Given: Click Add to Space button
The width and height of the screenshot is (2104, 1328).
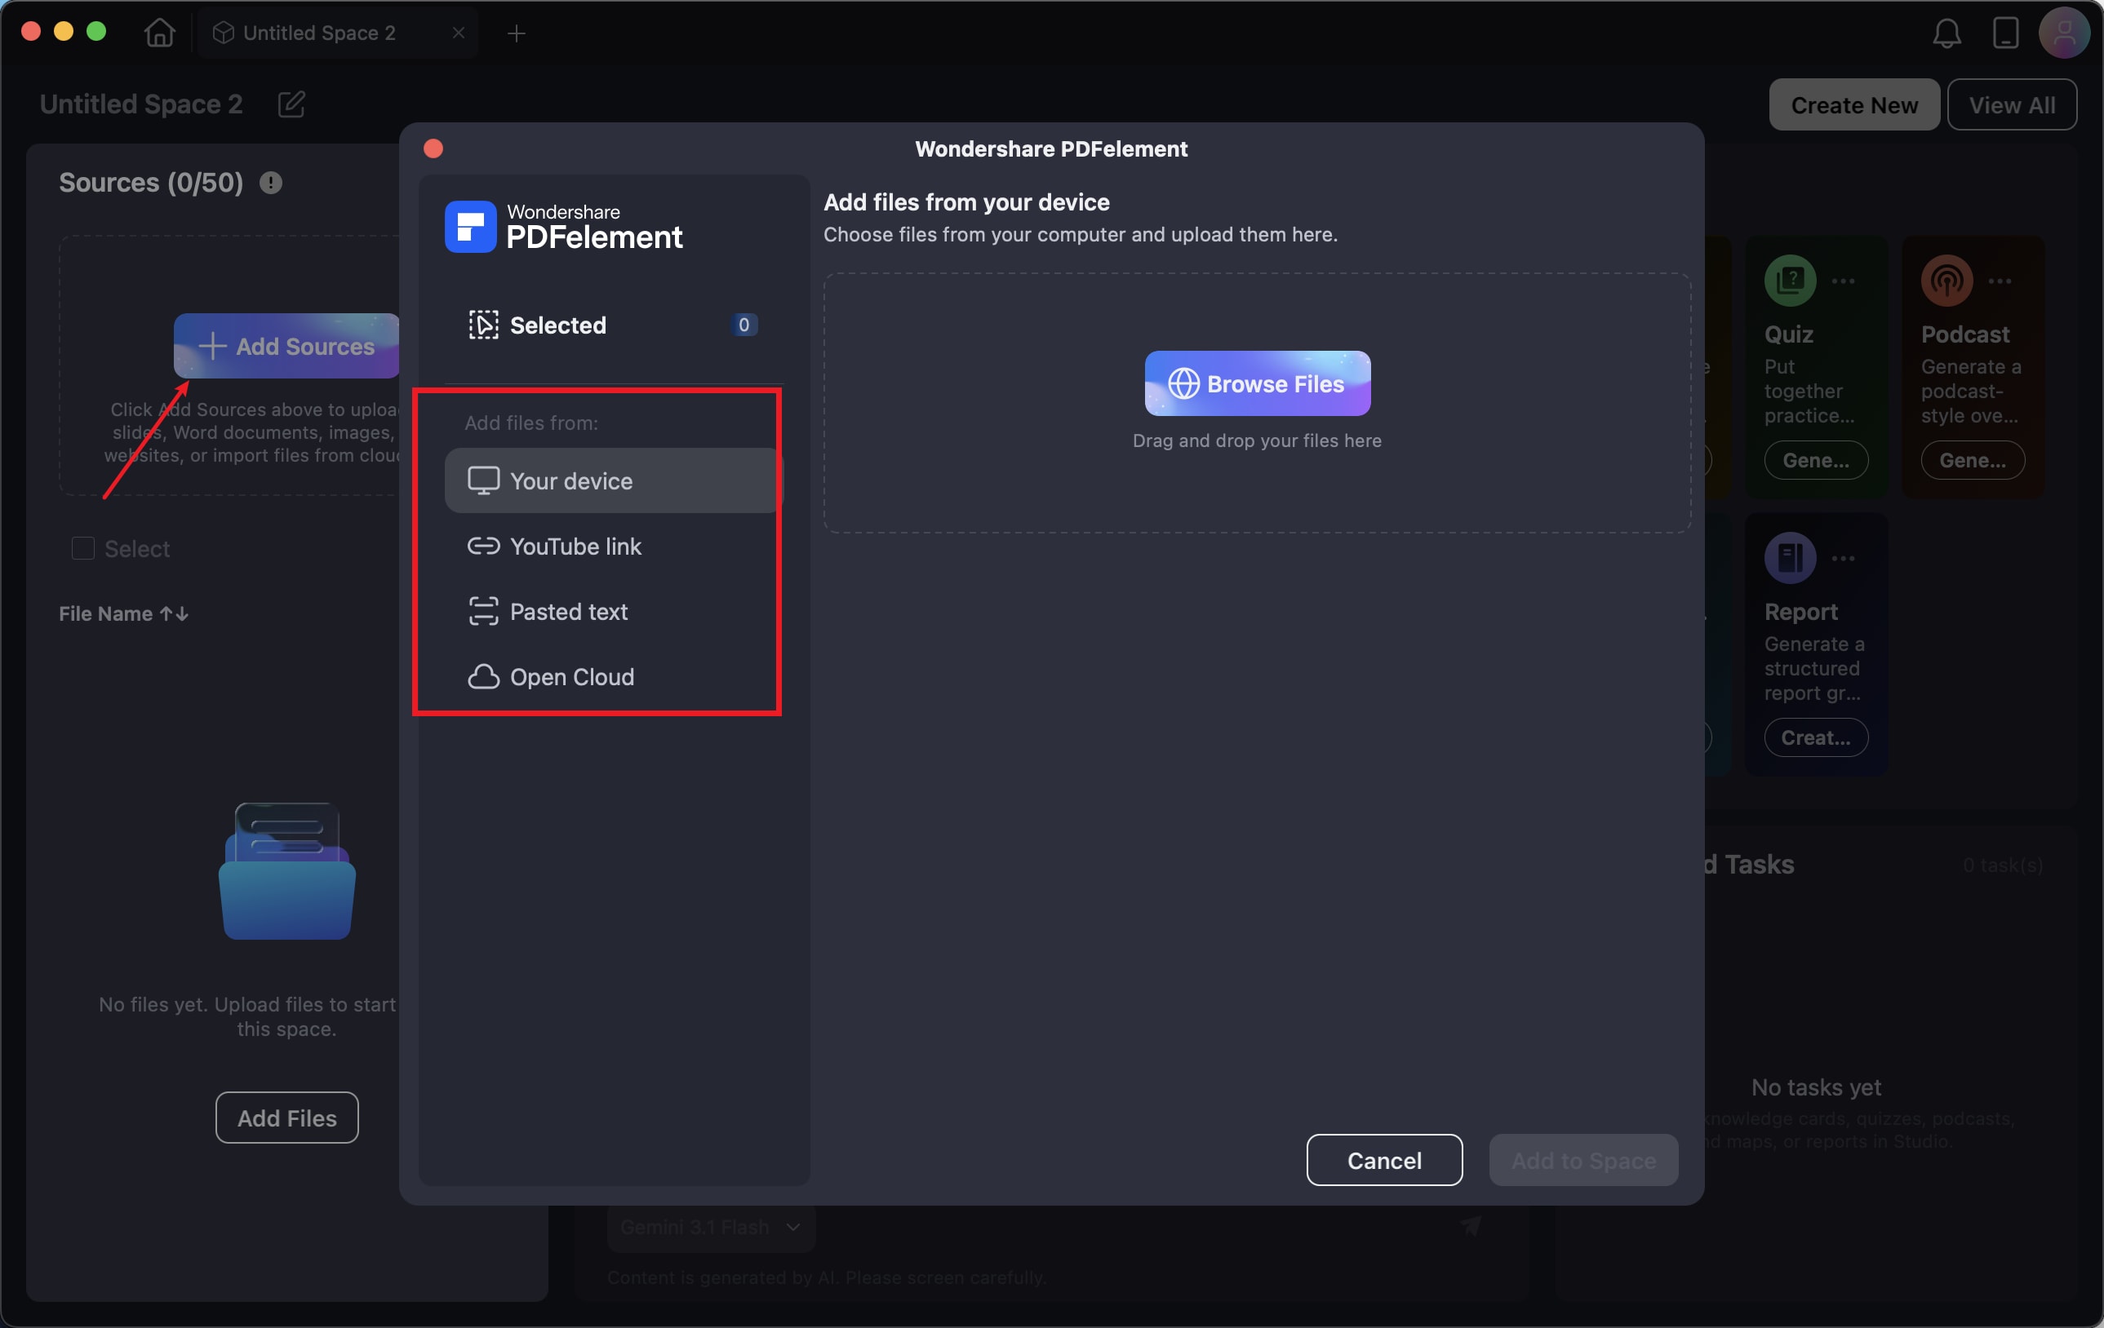Looking at the screenshot, I should click(1583, 1160).
